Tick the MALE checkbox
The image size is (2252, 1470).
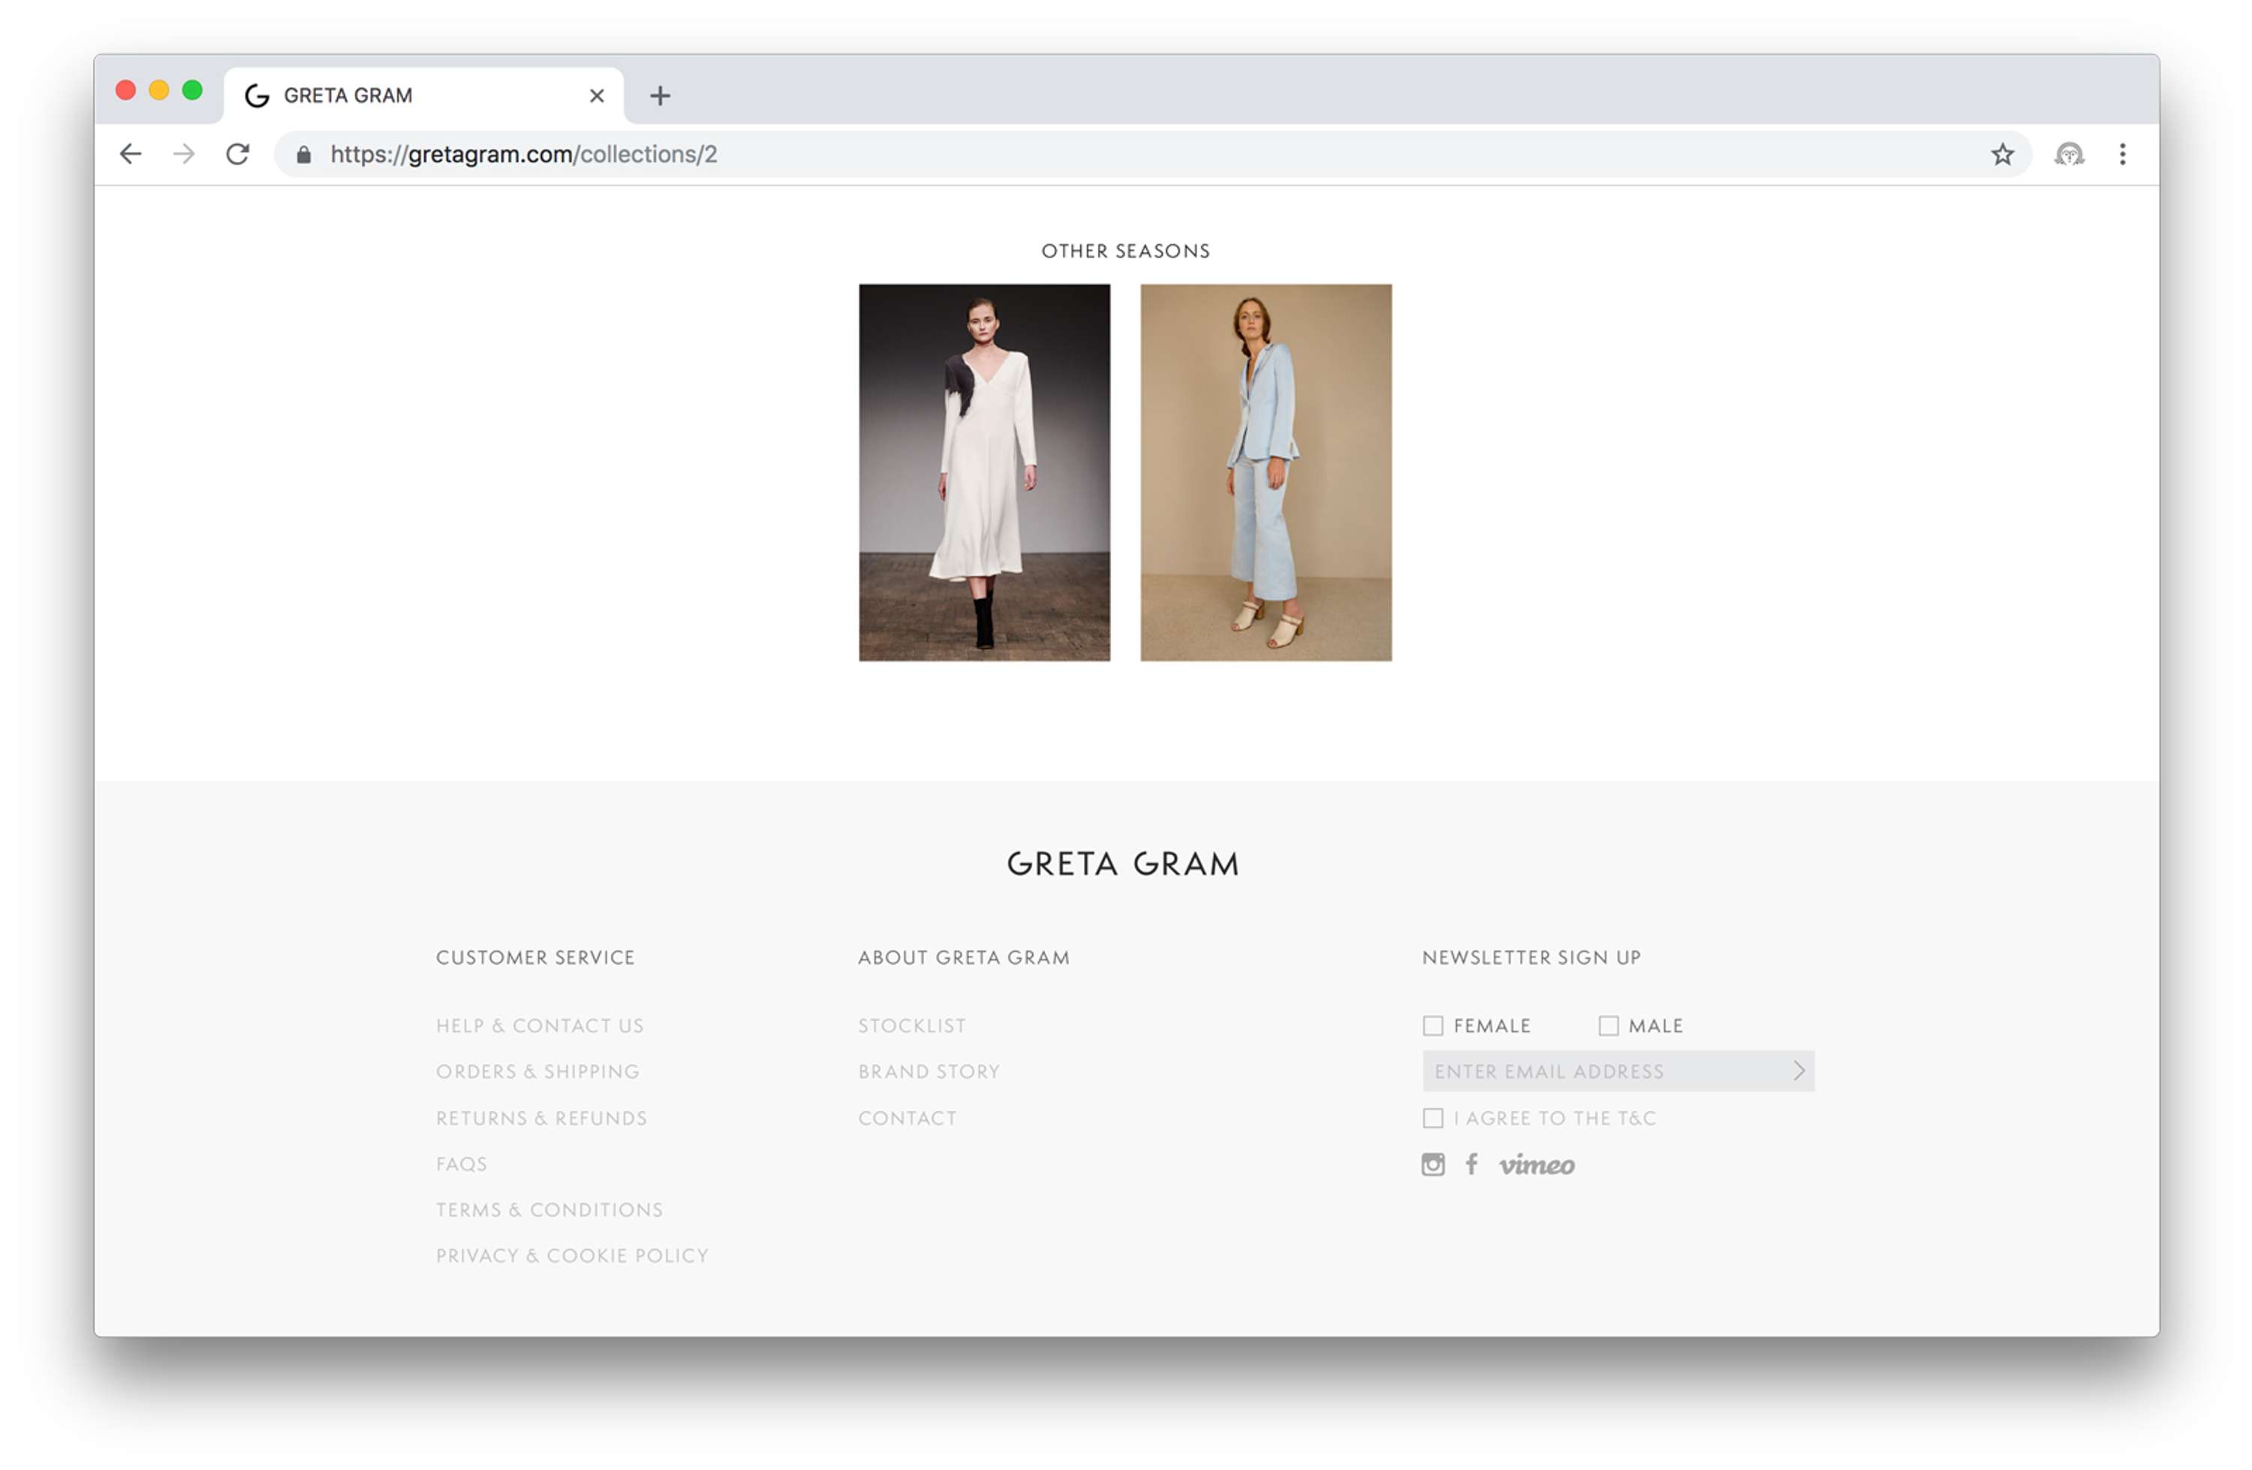coord(1609,1026)
